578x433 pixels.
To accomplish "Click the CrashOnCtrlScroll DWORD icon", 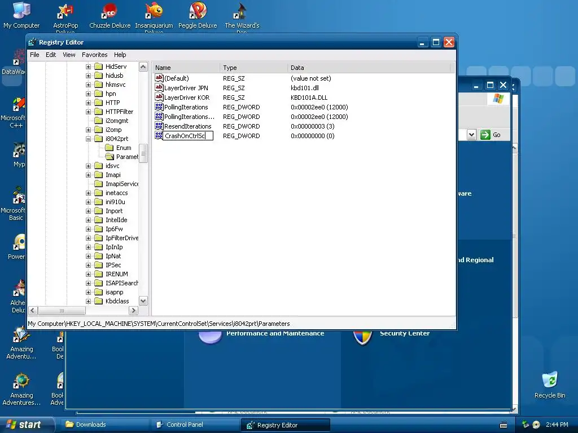I will click(159, 135).
